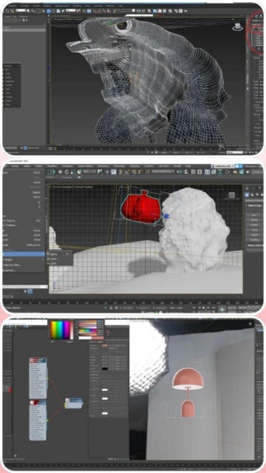Click the ViewCube in the wireframe viewport
The width and height of the screenshot is (266, 473).
[x=237, y=27]
